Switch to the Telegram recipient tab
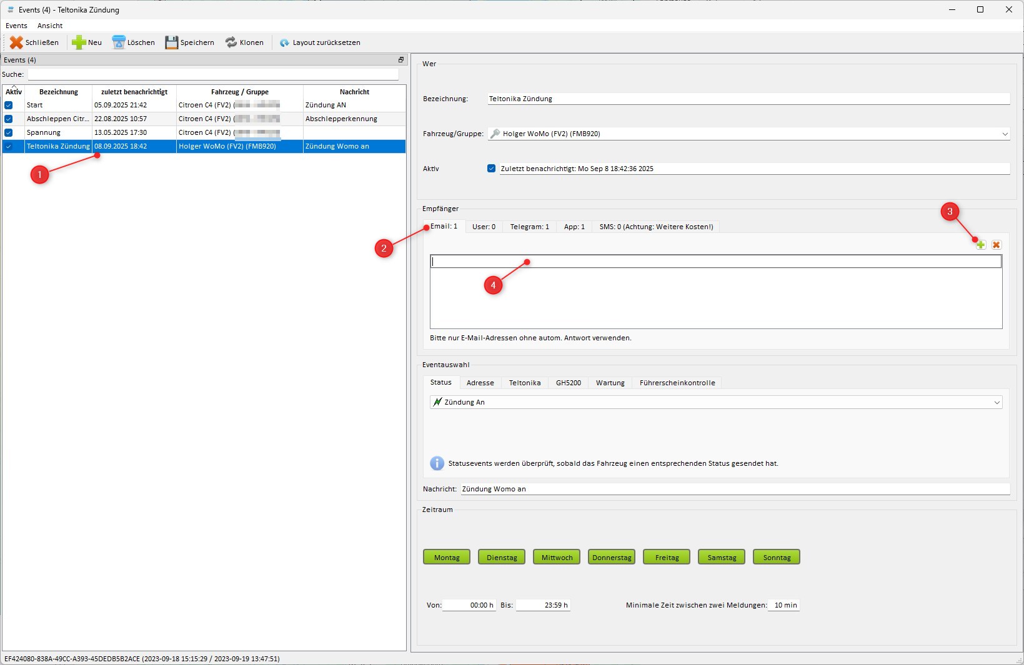 pos(529,227)
